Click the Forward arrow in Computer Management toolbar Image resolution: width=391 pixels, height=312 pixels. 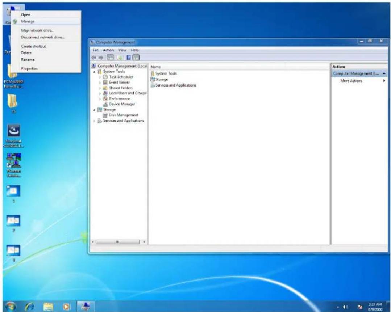pos(101,58)
